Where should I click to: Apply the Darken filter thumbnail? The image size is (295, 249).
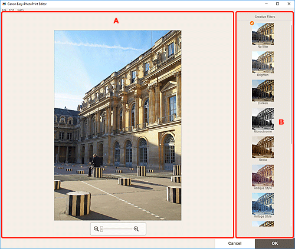coord(263,90)
